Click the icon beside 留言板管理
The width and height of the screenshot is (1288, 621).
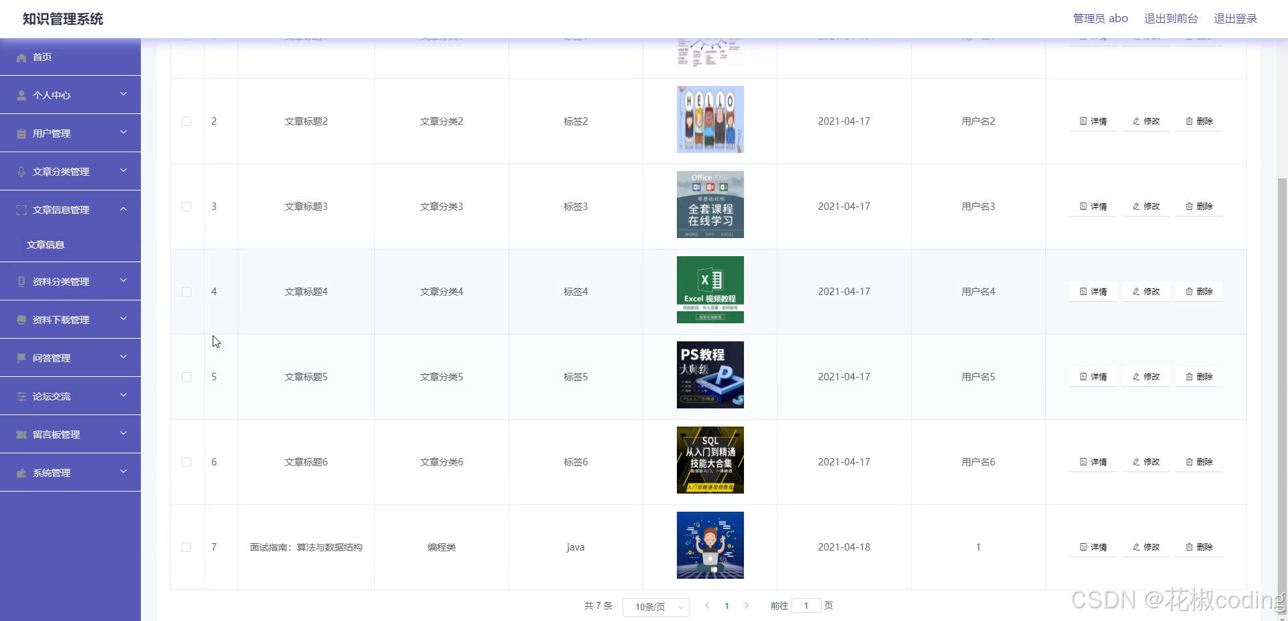pos(21,435)
